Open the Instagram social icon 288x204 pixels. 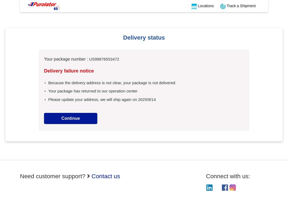pyautogui.click(x=233, y=188)
